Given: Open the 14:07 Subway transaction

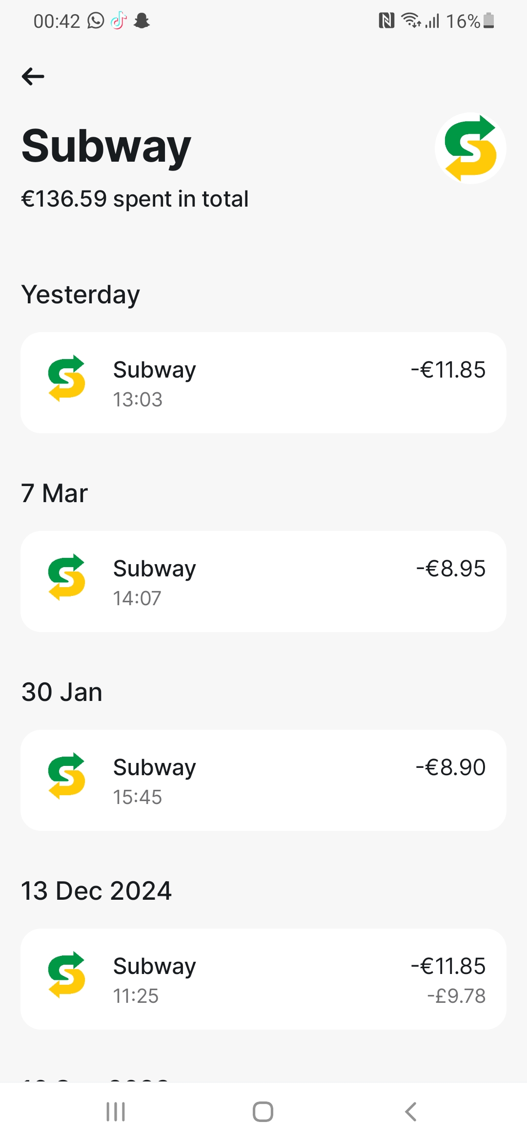Looking at the screenshot, I should point(263,581).
